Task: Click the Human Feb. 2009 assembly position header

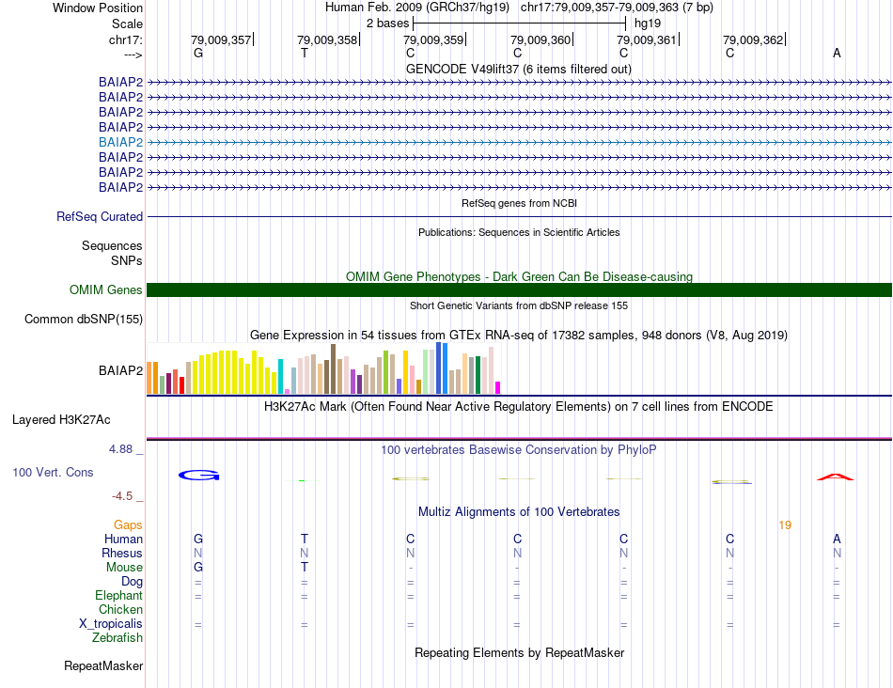Action: pos(519,8)
